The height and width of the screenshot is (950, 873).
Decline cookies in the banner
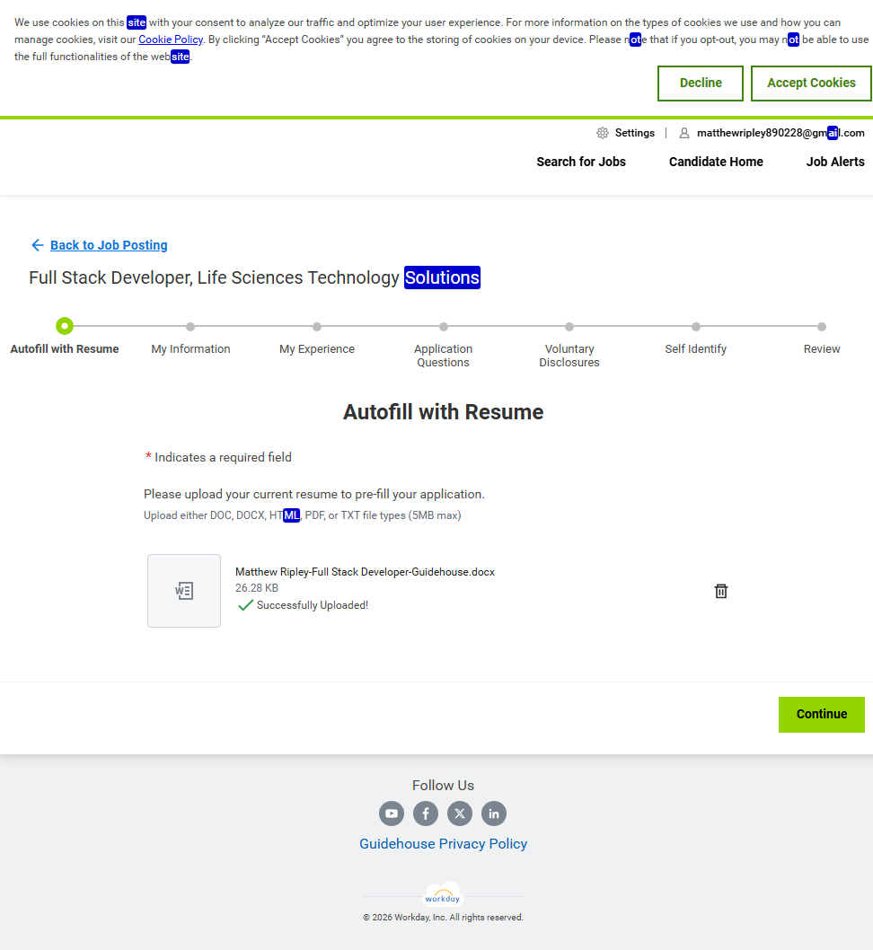click(701, 83)
